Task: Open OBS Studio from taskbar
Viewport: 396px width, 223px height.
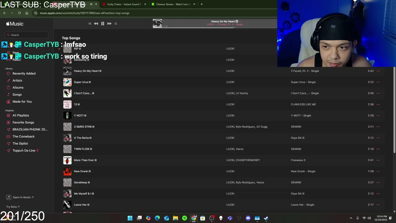Action: [212, 218]
